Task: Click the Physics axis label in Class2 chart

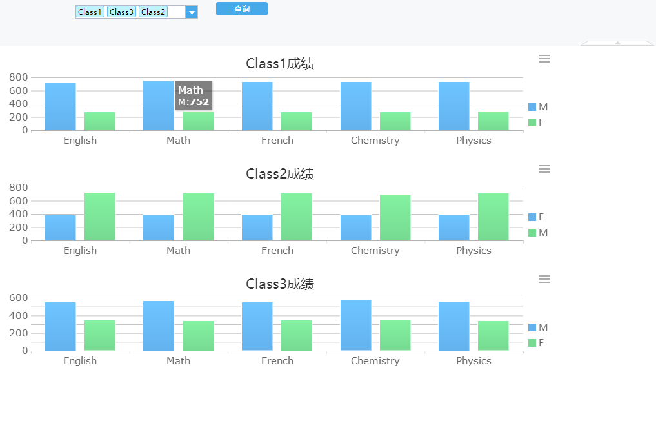Action: (x=473, y=251)
